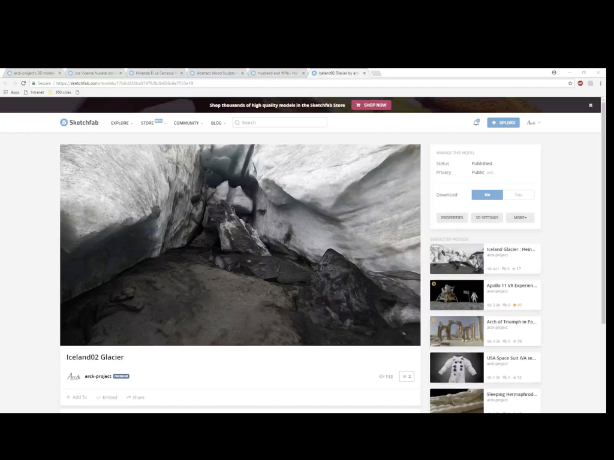The height and width of the screenshot is (460, 614).
Task: Expand the MORE dropdown in manage panel
Action: [x=520, y=217]
